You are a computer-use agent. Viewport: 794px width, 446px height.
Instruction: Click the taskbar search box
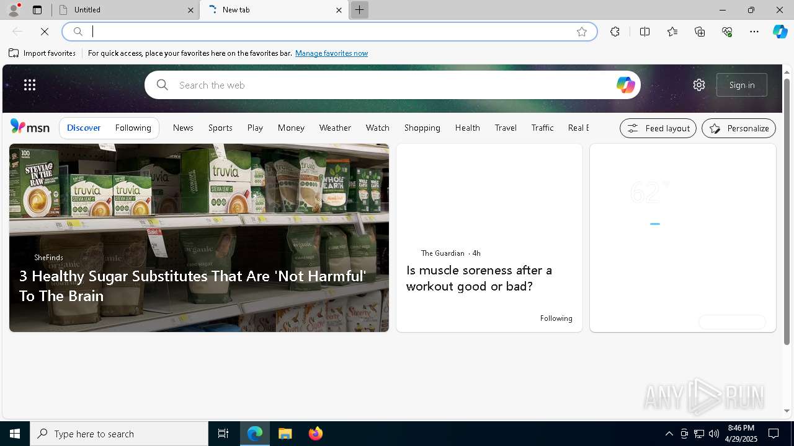click(119, 434)
